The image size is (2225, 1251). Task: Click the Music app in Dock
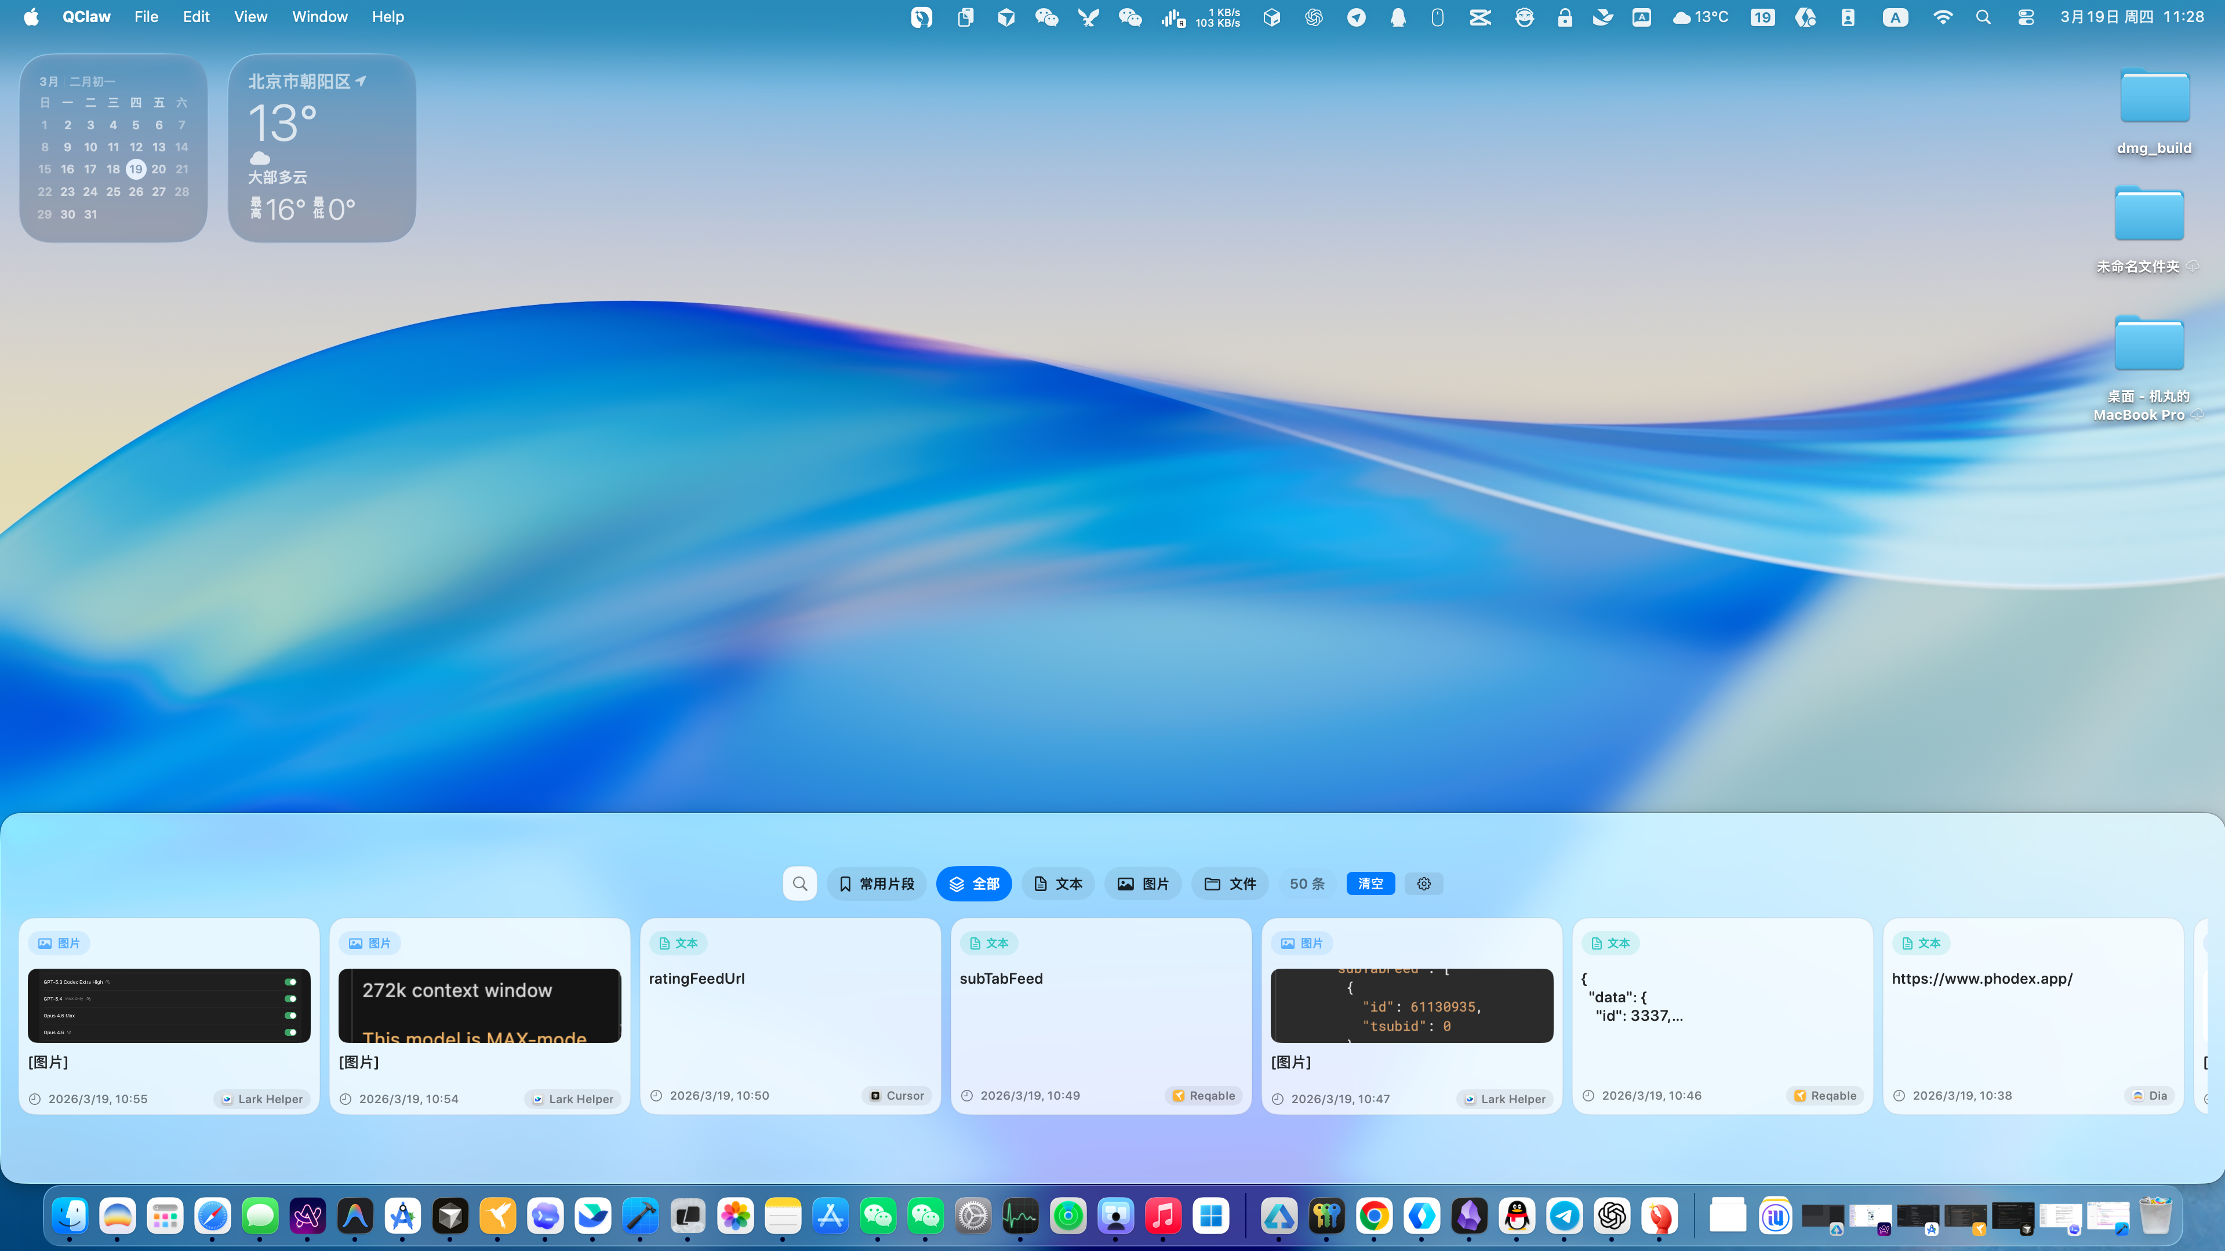tap(1162, 1216)
